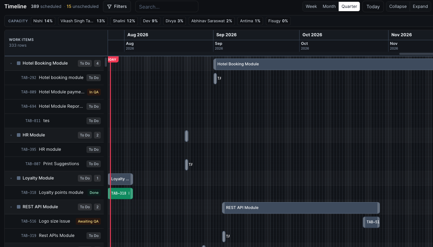
Task: Click the Loyalty Module square icon
Action: [x=19, y=178]
